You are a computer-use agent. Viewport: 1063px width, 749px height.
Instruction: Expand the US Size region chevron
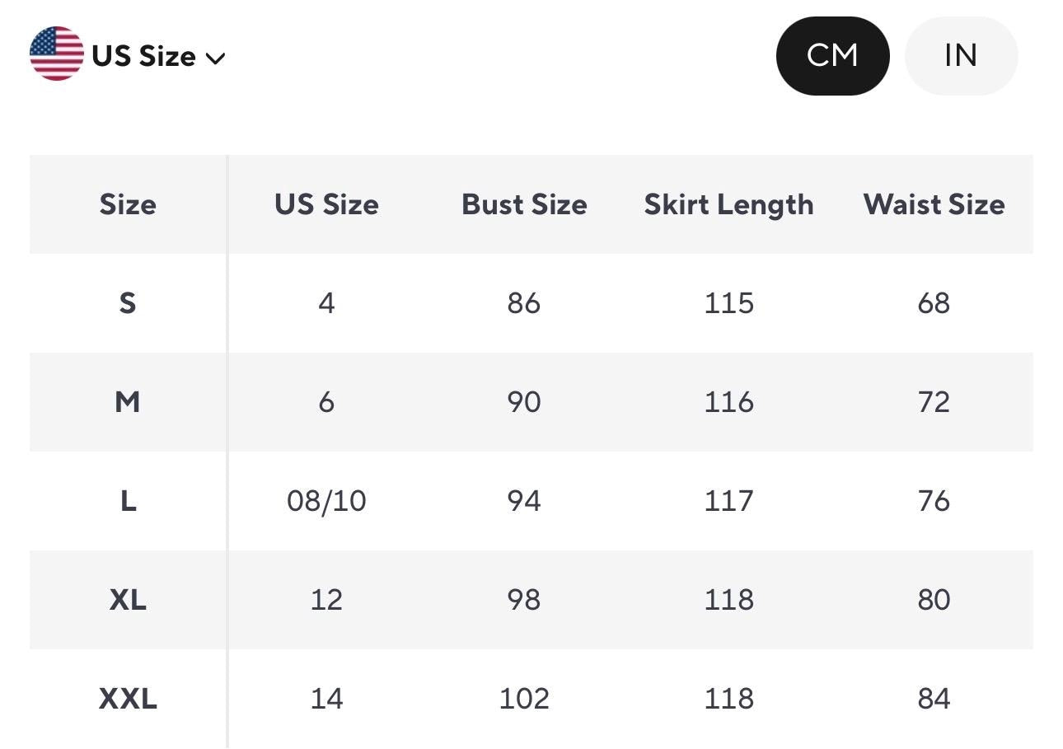coord(215,58)
